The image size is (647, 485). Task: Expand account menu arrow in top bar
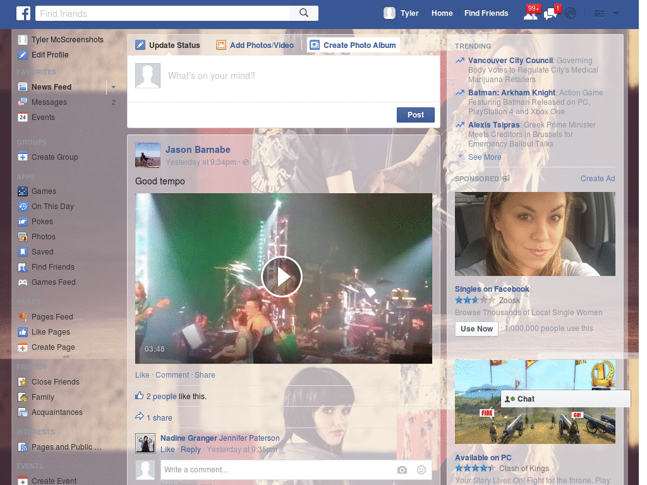point(616,13)
